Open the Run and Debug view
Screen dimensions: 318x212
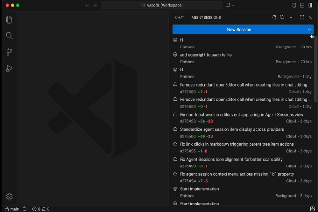point(9,69)
